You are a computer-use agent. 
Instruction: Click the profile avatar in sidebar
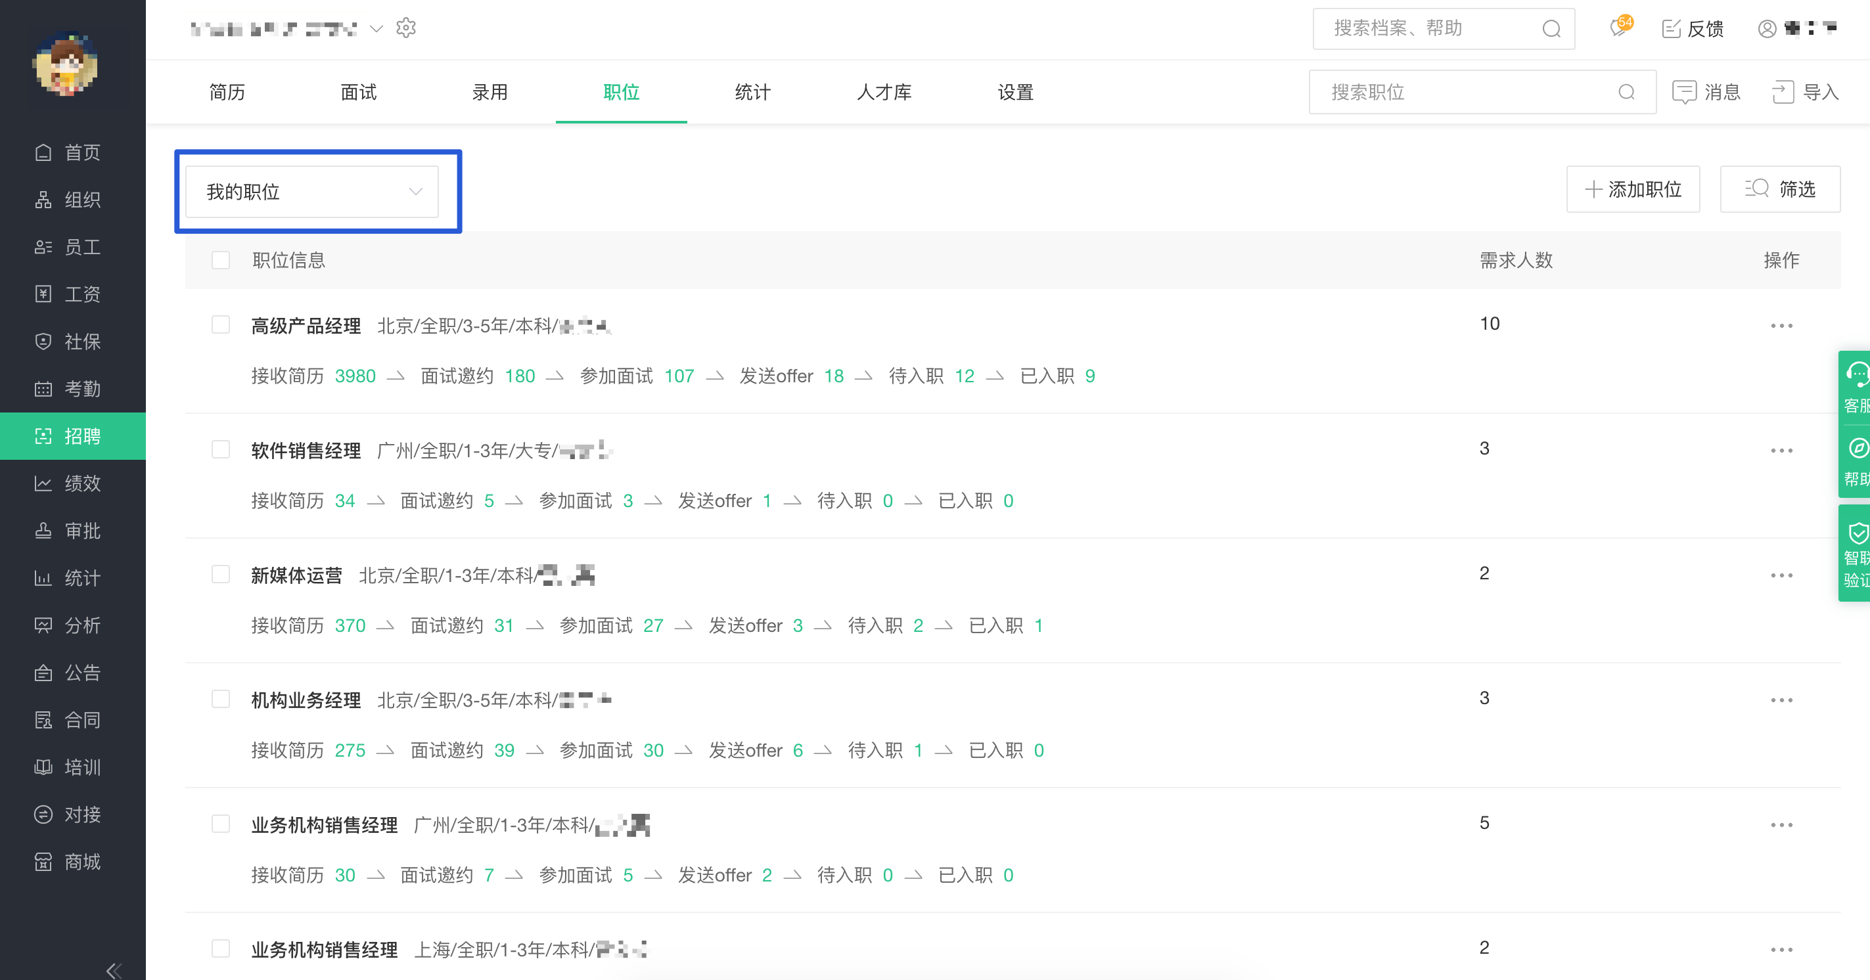(65, 64)
